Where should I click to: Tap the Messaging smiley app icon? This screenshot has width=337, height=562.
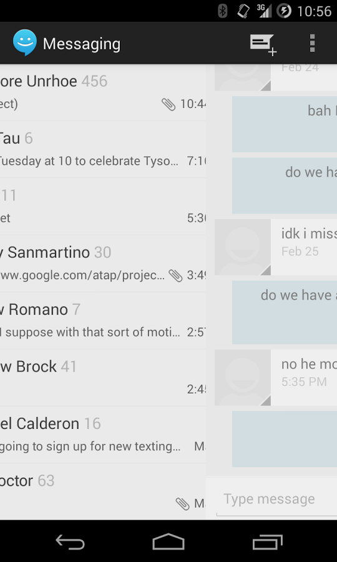(25, 42)
